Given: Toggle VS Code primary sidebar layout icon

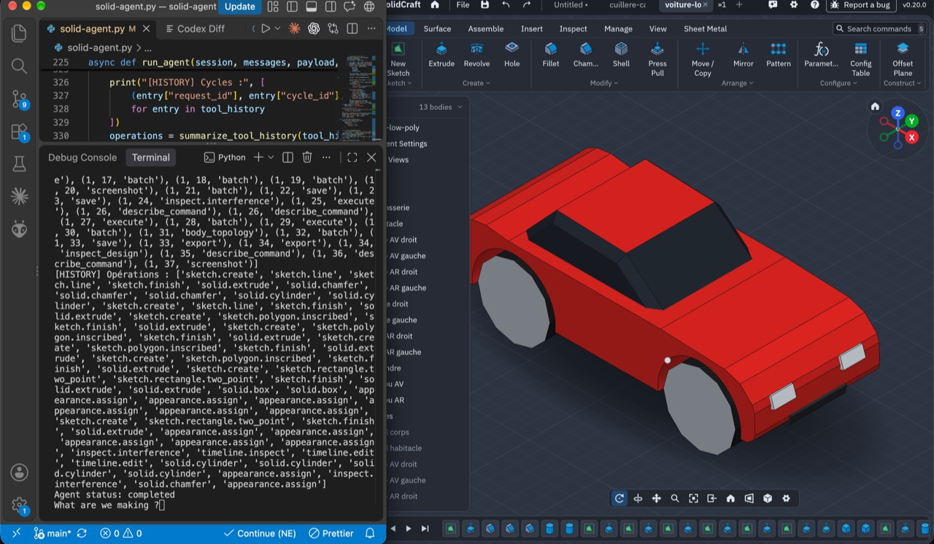Looking at the screenshot, I should pyautogui.click(x=292, y=7).
